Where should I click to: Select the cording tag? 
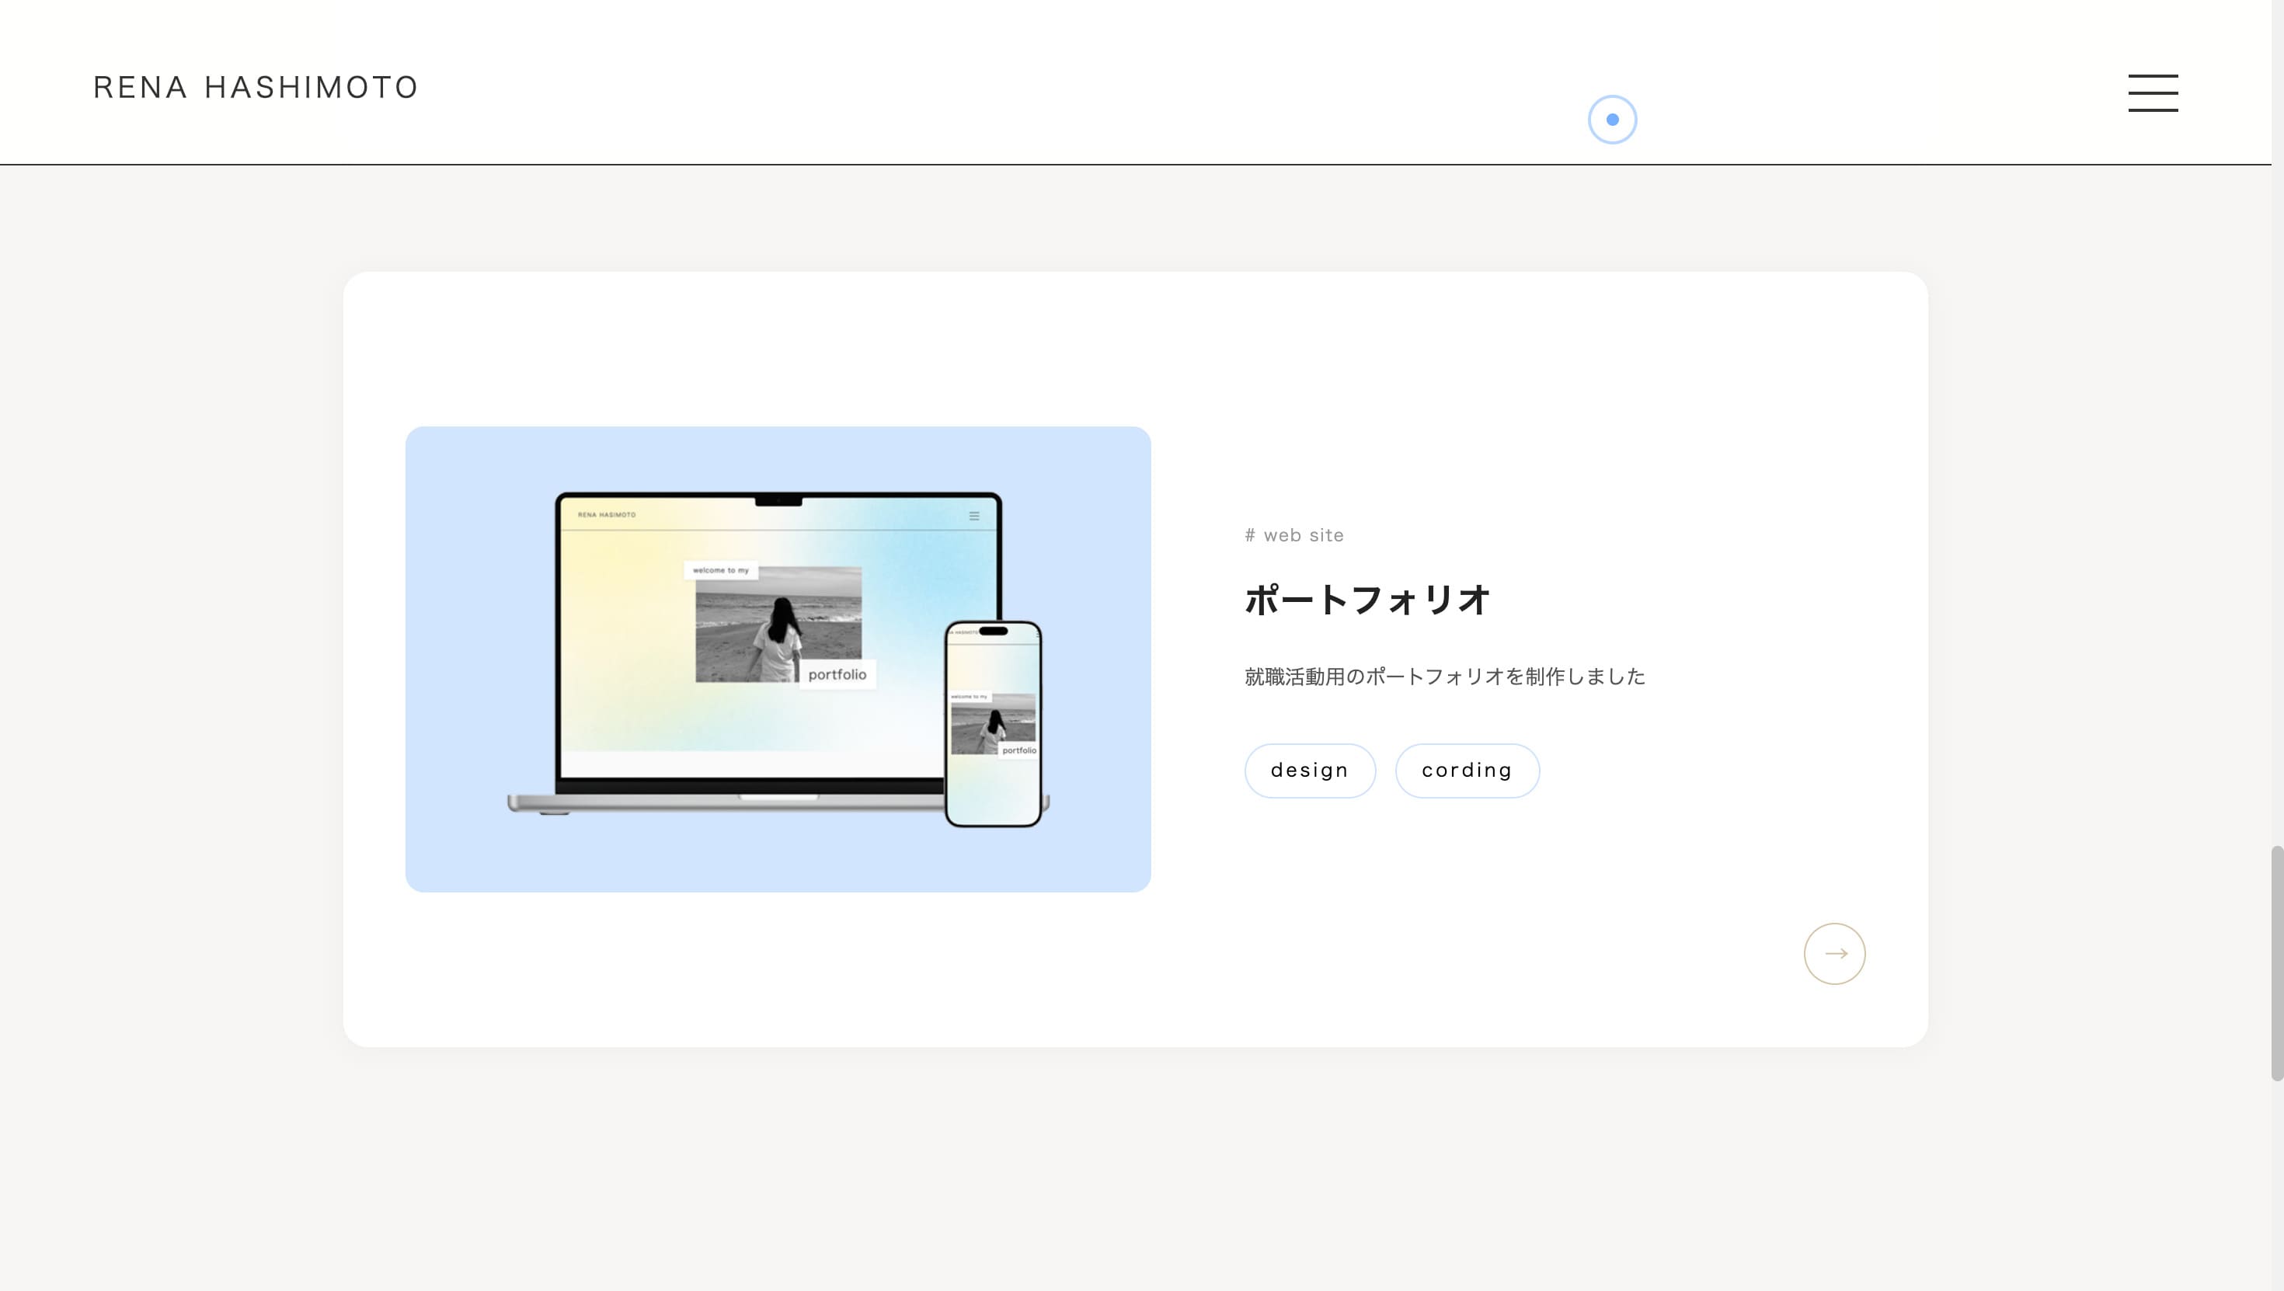[1468, 771]
